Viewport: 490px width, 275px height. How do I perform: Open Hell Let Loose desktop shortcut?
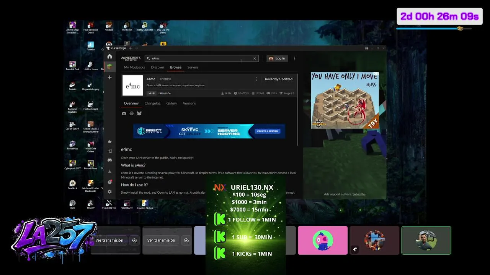(x=90, y=66)
